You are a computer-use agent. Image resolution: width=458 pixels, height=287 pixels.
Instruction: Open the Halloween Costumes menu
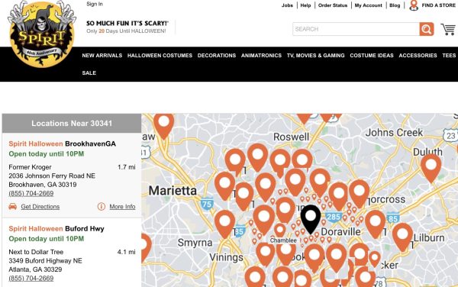160,56
